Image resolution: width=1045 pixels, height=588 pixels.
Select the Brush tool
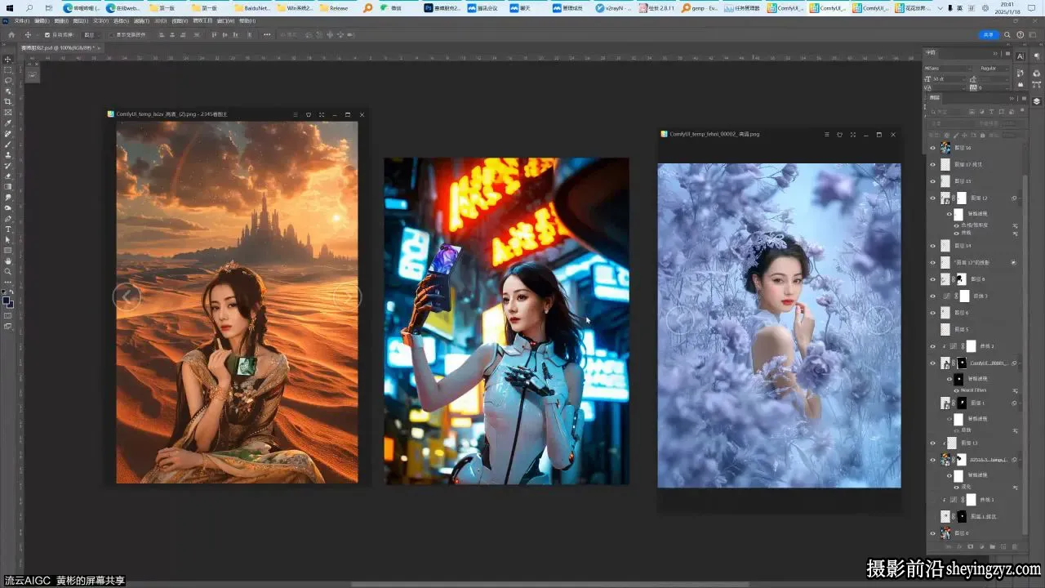(x=8, y=144)
